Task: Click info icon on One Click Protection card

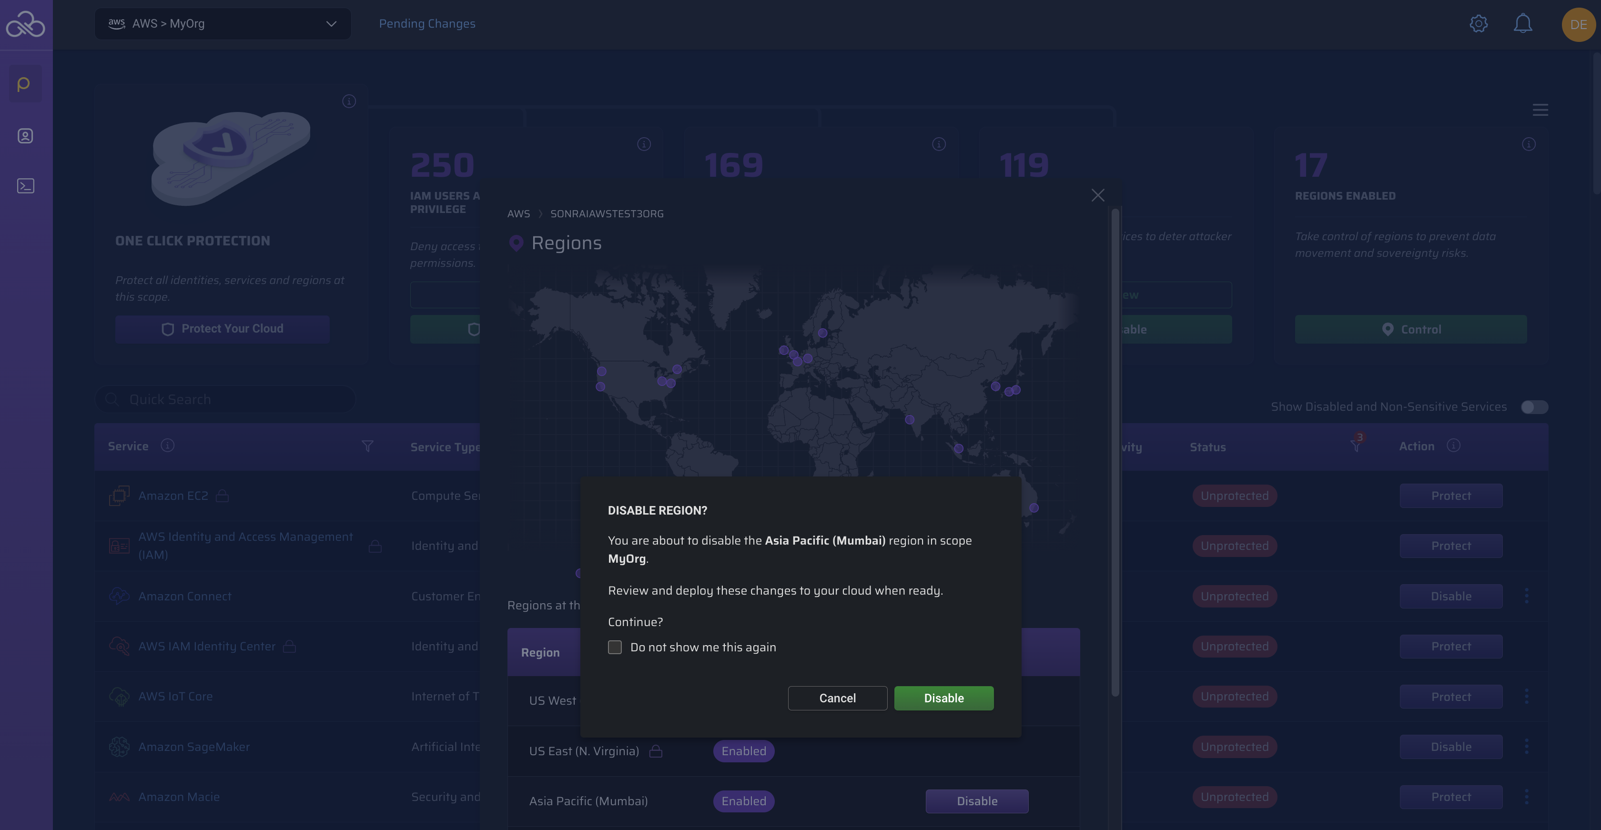Action: click(349, 101)
